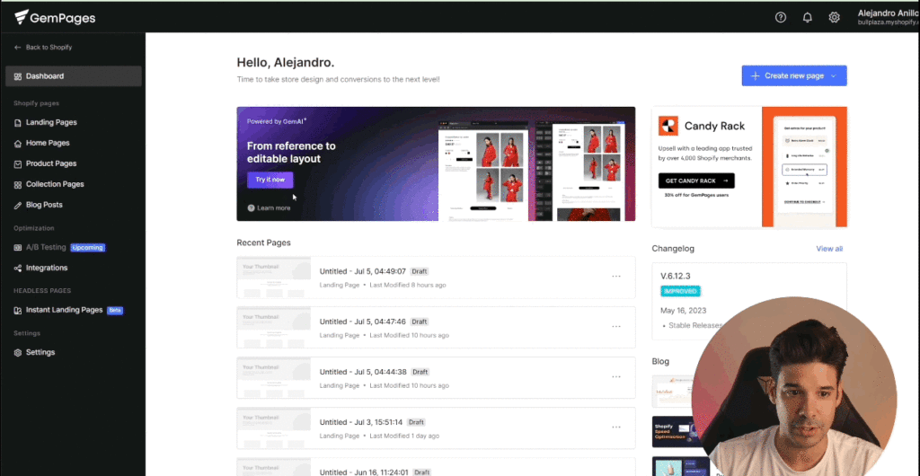Click the Home Pages house icon

[x=18, y=143]
